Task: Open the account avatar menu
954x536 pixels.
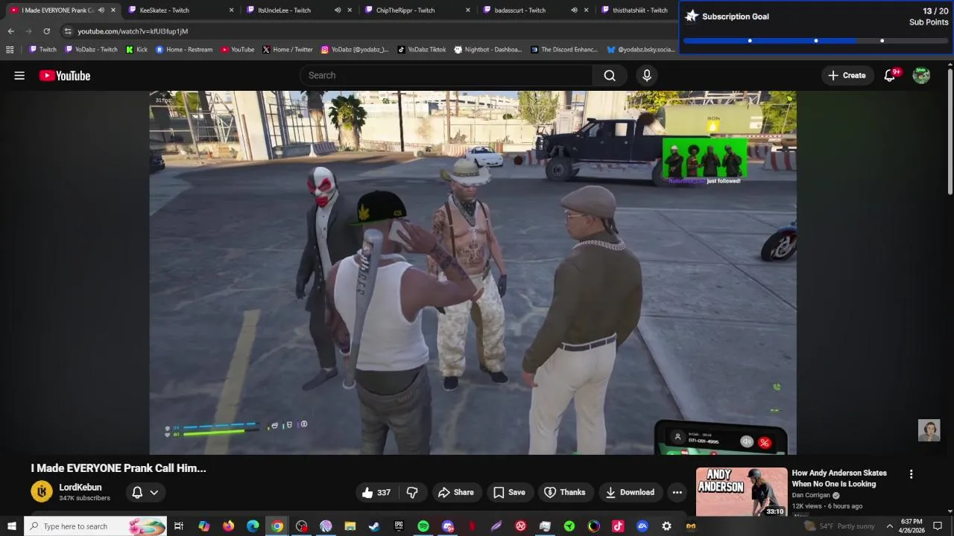Action: [921, 75]
